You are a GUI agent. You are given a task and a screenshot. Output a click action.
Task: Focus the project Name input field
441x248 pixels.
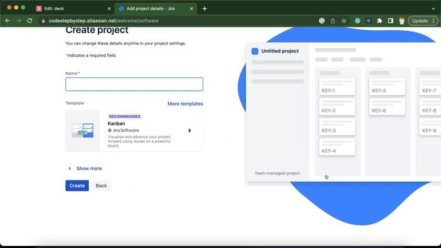[134, 84]
